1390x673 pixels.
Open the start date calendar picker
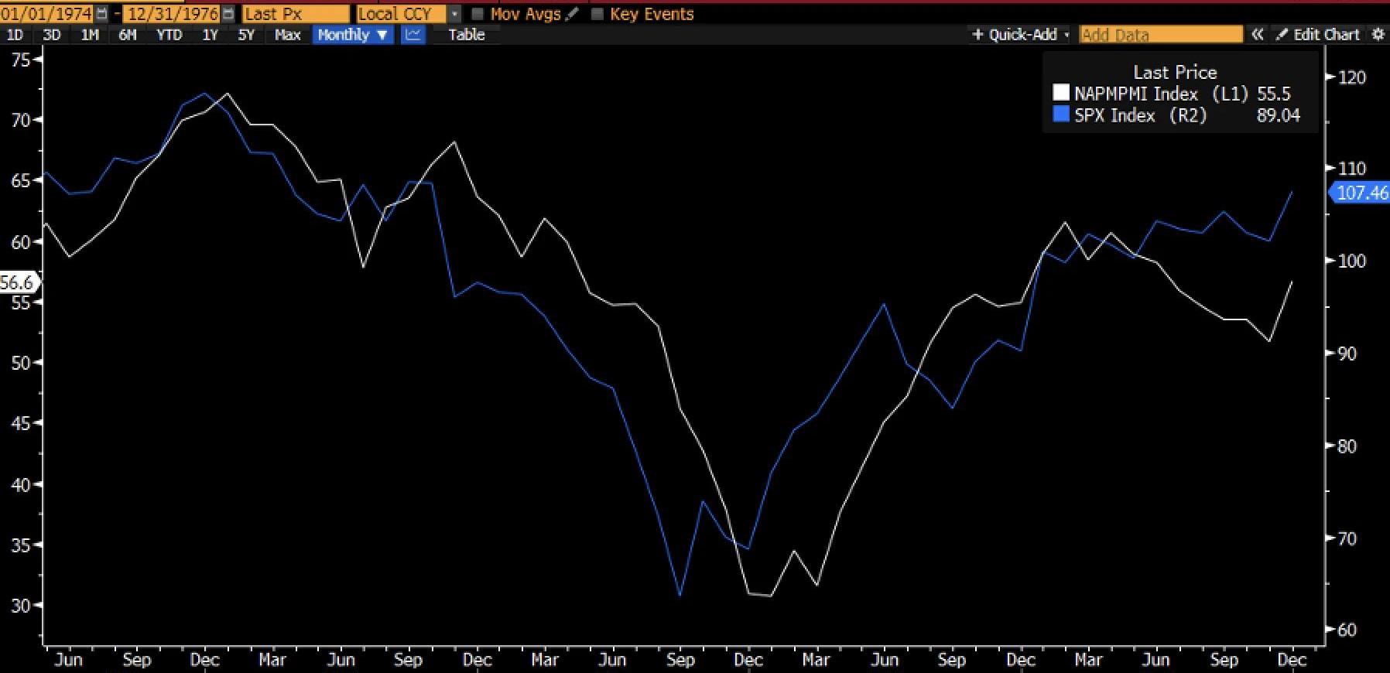tap(101, 14)
